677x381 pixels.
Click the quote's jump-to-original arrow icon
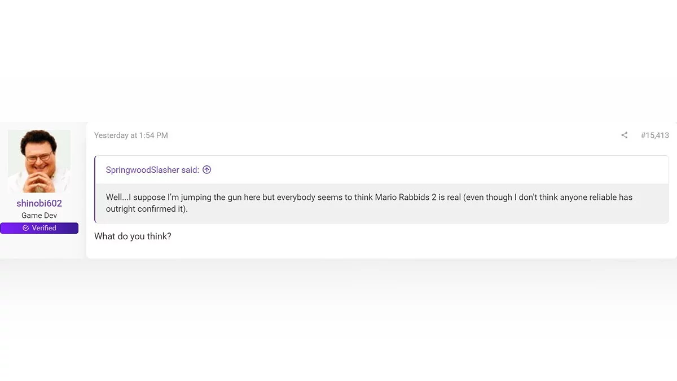[x=207, y=170]
